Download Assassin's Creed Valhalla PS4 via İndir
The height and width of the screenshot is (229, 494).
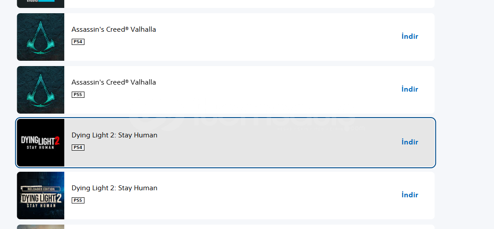(x=410, y=37)
